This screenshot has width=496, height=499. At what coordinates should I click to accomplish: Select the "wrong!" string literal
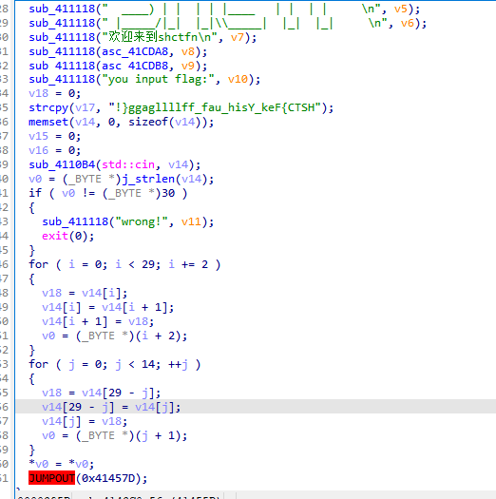pyautogui.click(x=142, y=221)
